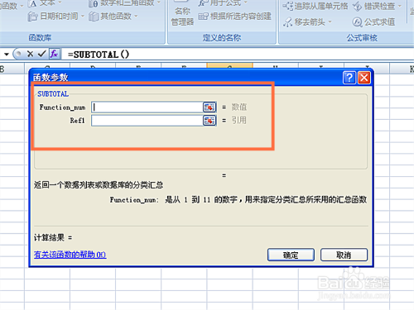Screen dimensions: 414x310
Task: Confirm with the 确定 button
Action: [x=291, y=255]
